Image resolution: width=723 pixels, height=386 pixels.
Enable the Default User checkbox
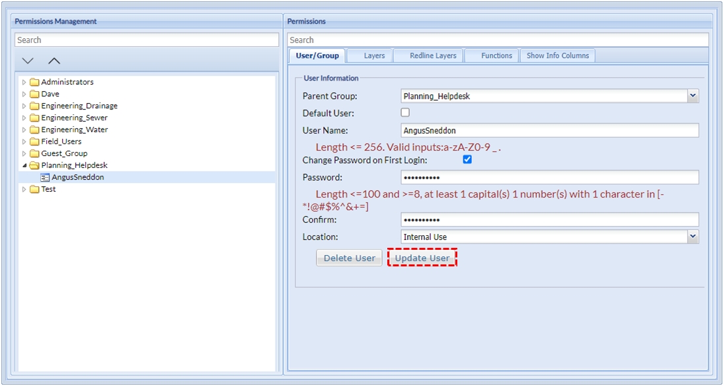point(405,113)
